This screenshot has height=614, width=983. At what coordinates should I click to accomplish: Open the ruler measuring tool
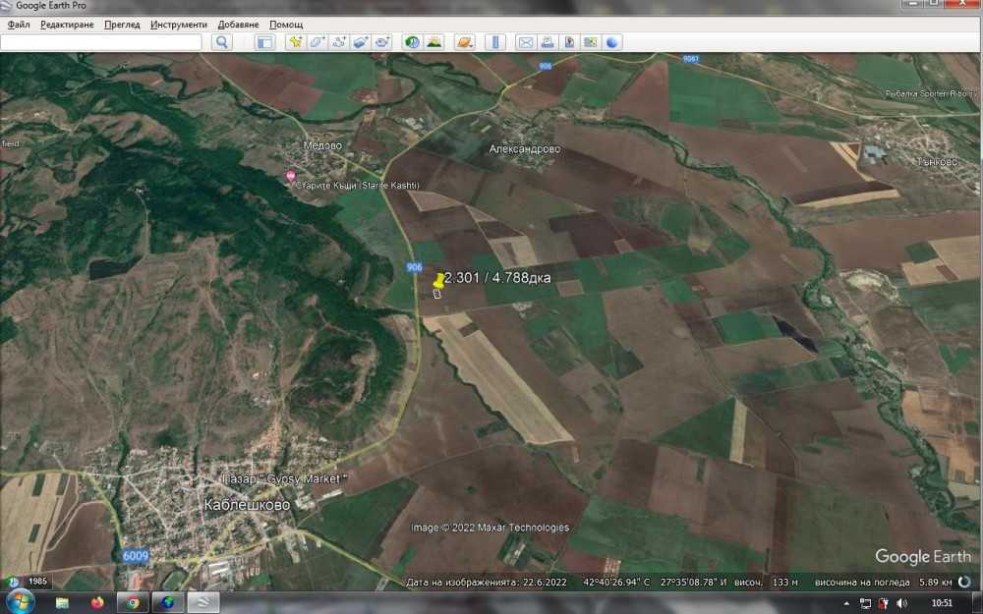(x=495, y=42)
